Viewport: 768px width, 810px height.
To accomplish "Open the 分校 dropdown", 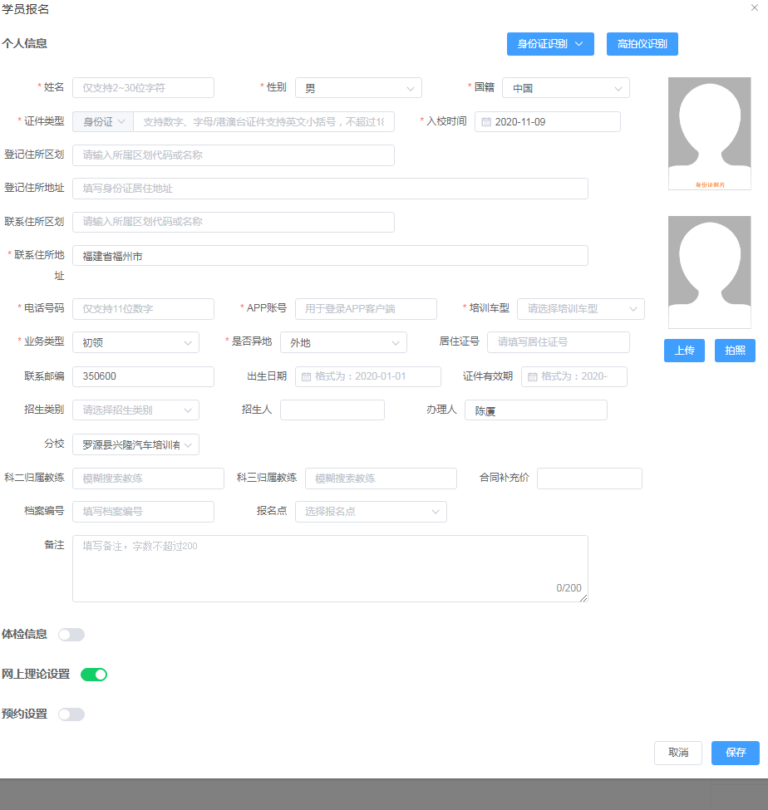I will pyautogui.click(x=135, y=444).
